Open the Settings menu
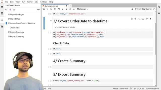The height and width of the screenshot is (90, 161). pos(44,2)
